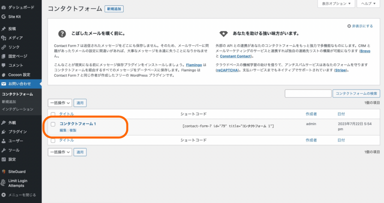The width and height of the screenshot is (384, 203).
Task: Click the 新規追加 button beside page title
Action: [x=114, y=9]
